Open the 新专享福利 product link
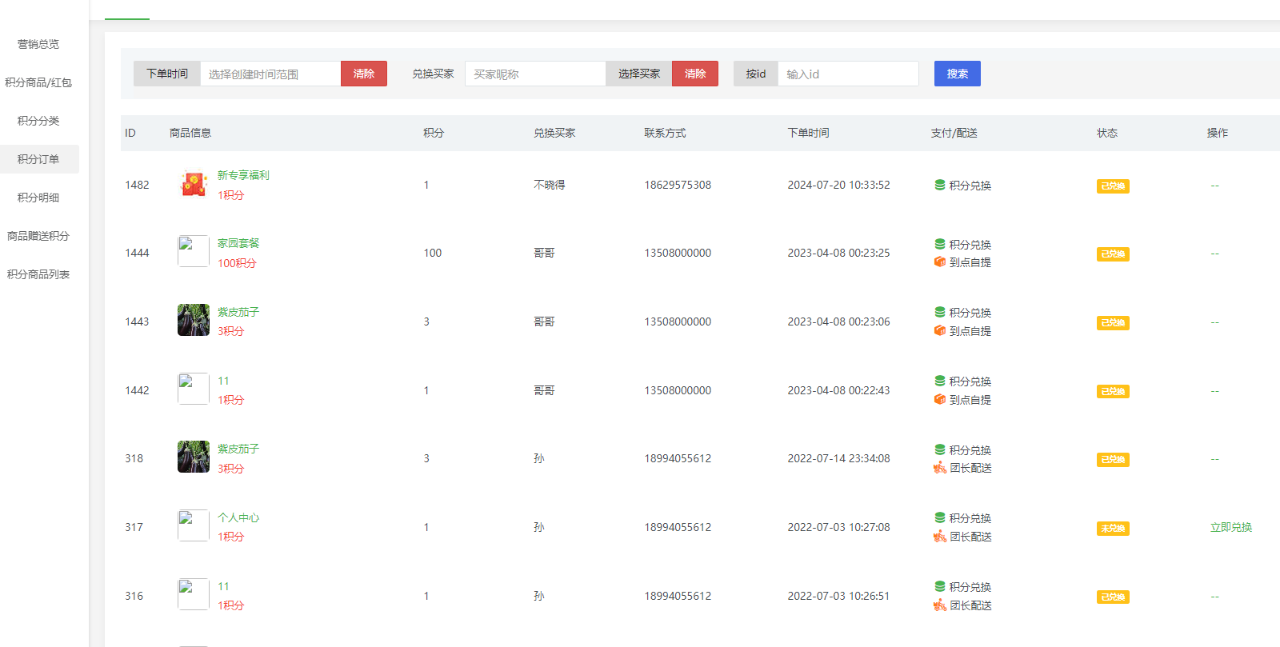The height and width of the screenshot is (647, 1280). [243, 175]
